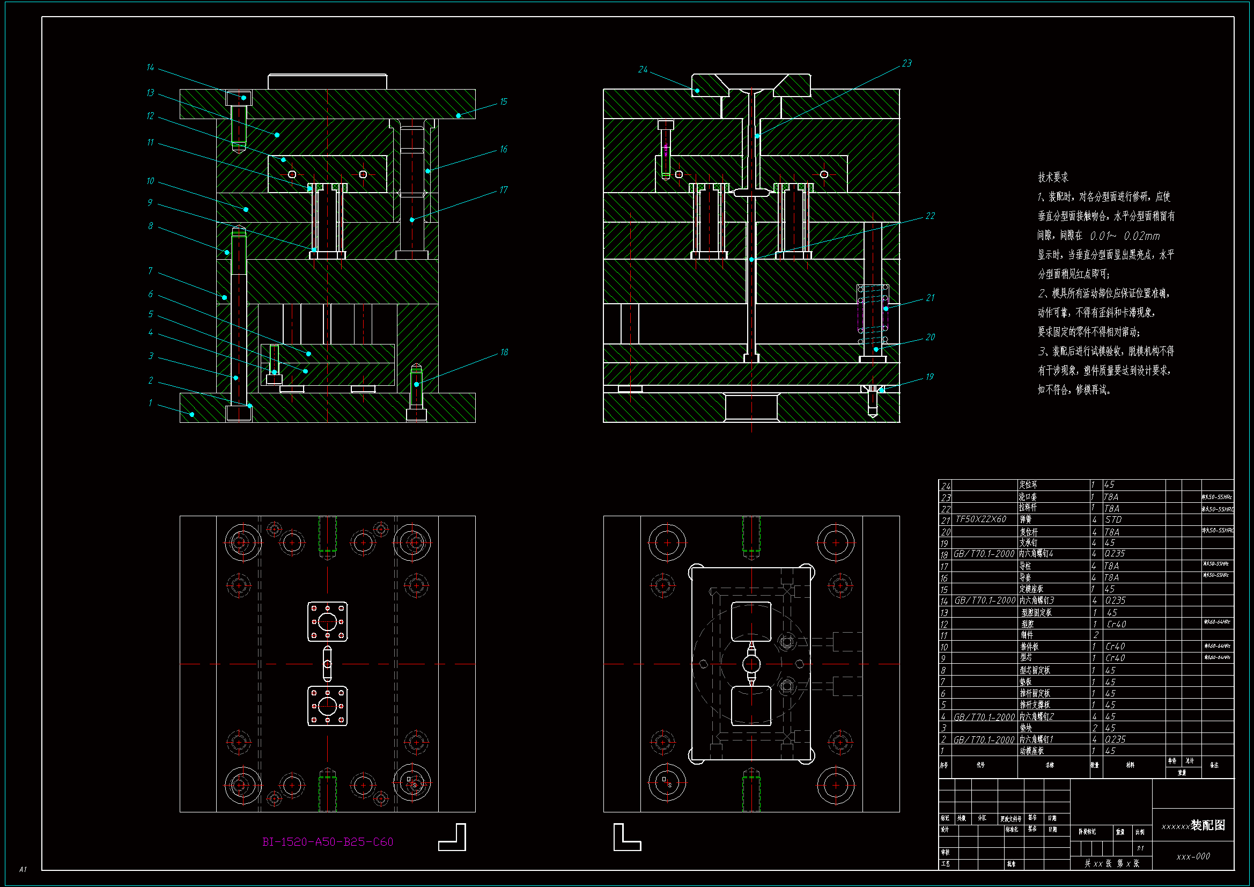The width and height of the screenshot is (1254, 887).
Task: Click the 序号 column header of the parts list
Action: point(944,765)
